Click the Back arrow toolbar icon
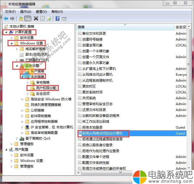 click(x=6, y=19)
